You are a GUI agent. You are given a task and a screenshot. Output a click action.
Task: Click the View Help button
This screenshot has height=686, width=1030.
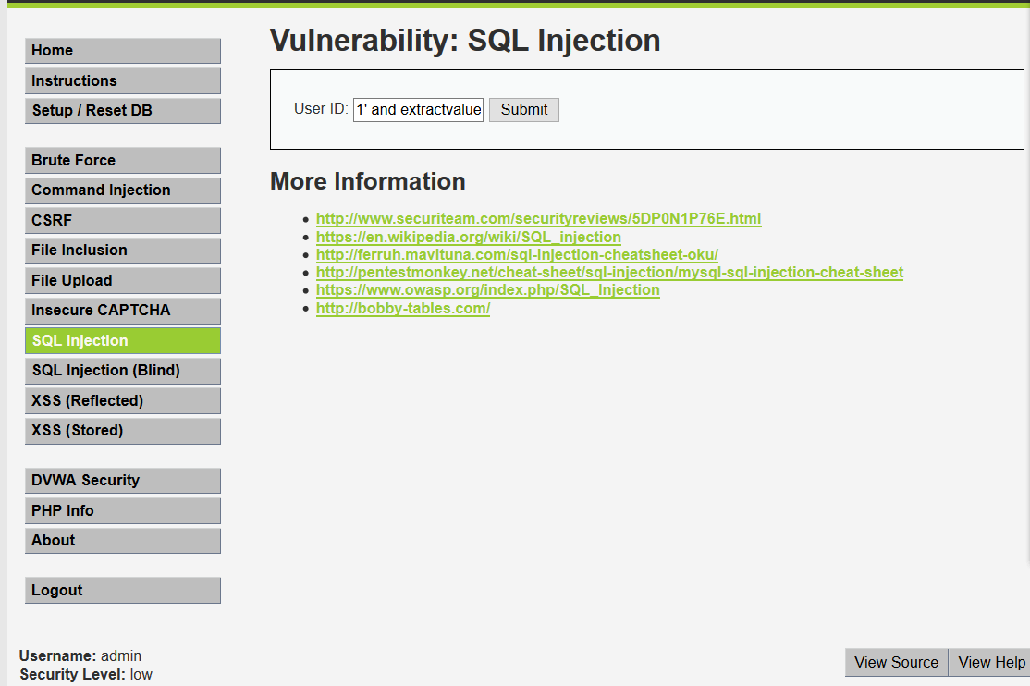[990, 662]
